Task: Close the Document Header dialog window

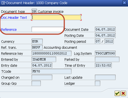Action: (124, 3)
